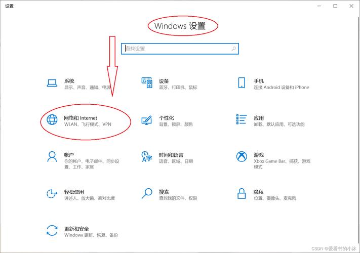
Task: Open the 应用 settings title
Action: pos(259,118)
